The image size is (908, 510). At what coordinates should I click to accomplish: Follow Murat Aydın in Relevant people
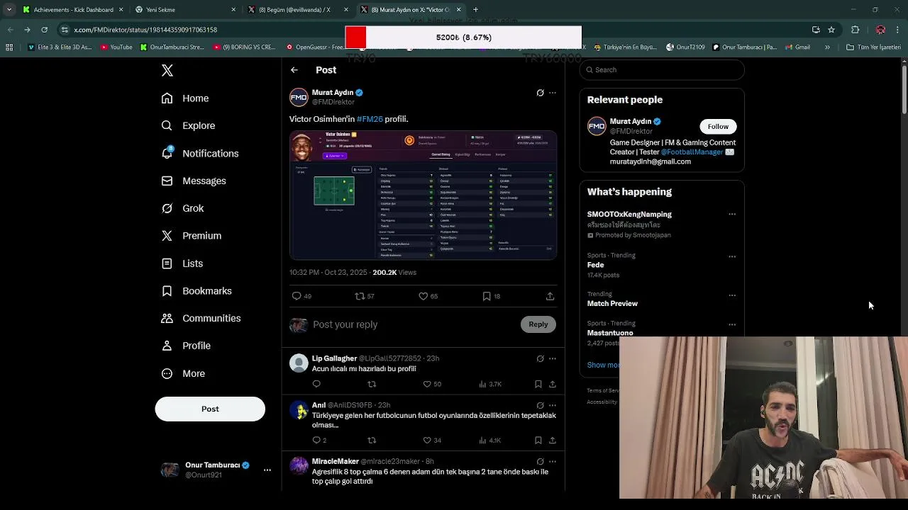[718, 126]
